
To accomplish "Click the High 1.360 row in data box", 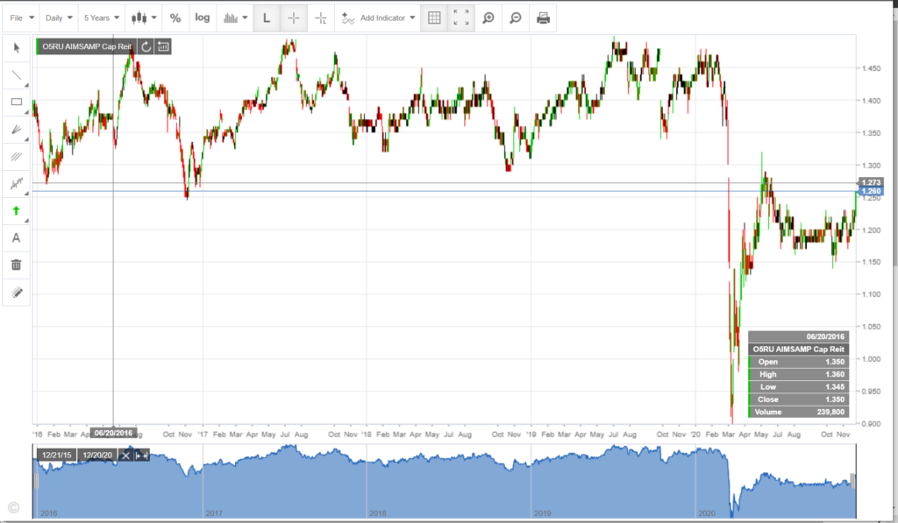I will pyautogui.click(x=798, y=374).
